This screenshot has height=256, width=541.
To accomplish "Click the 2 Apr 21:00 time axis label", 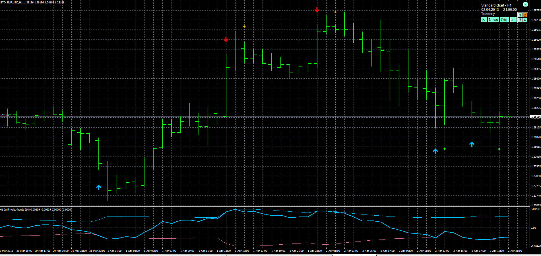I will tap(515, 251).
